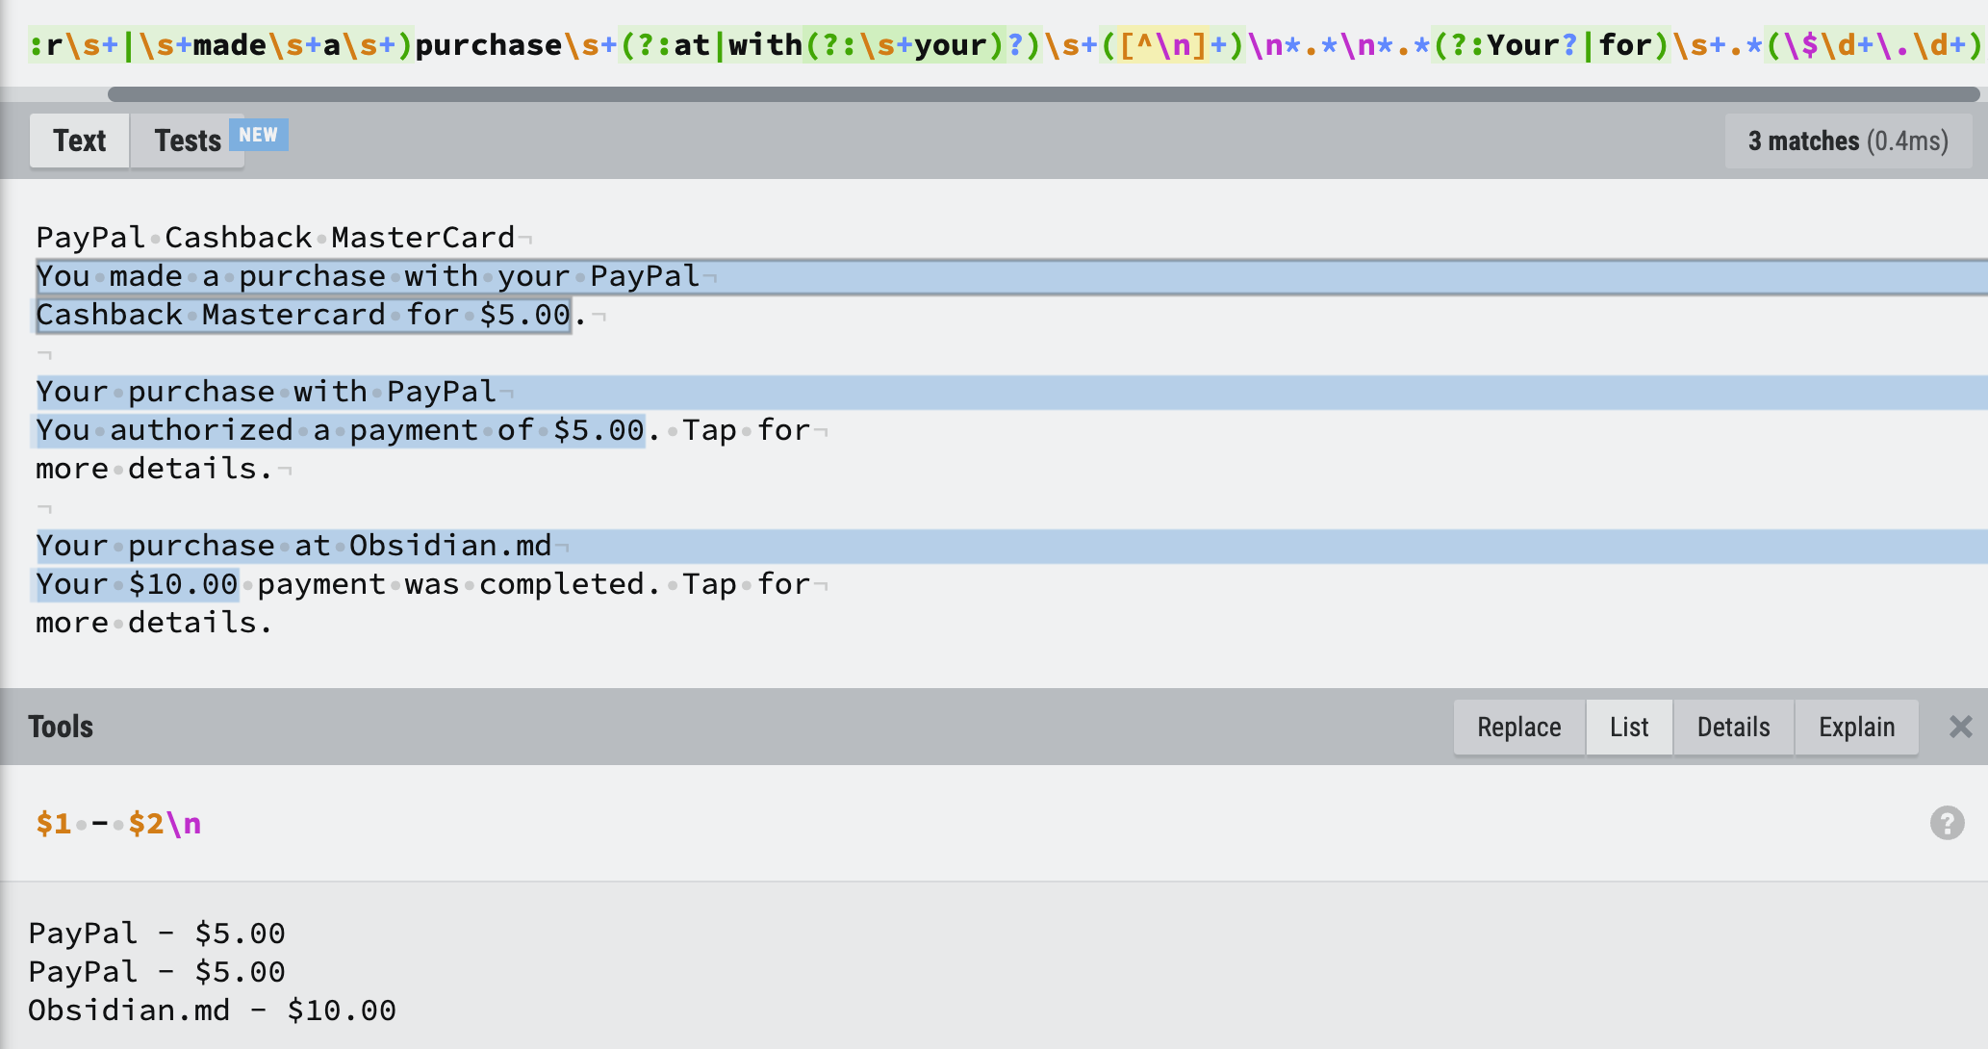Switch to the Tests tab

click(188, 141)
